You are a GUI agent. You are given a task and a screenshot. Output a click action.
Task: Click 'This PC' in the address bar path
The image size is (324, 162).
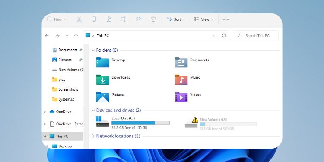103,35
